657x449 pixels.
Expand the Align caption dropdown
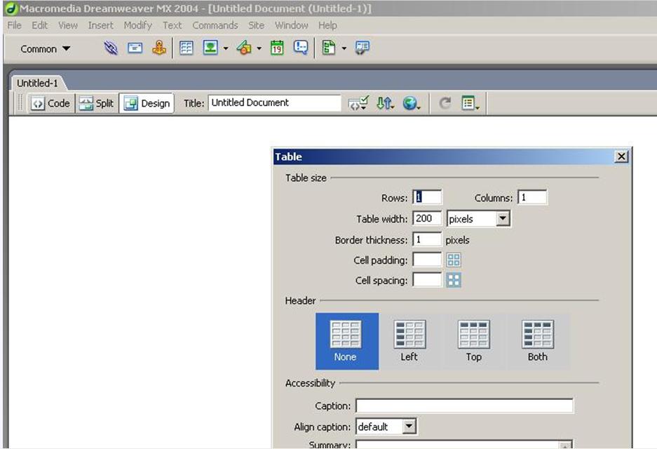point(409,426)
